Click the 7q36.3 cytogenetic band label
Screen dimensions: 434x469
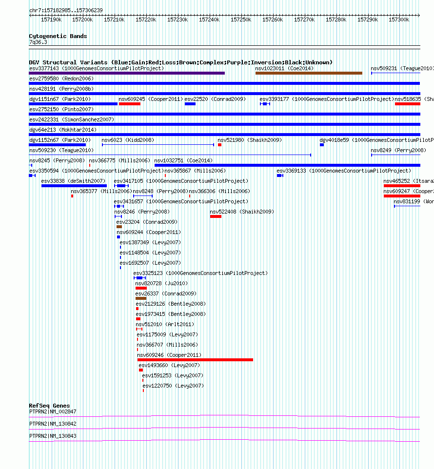tap(38, 42)
